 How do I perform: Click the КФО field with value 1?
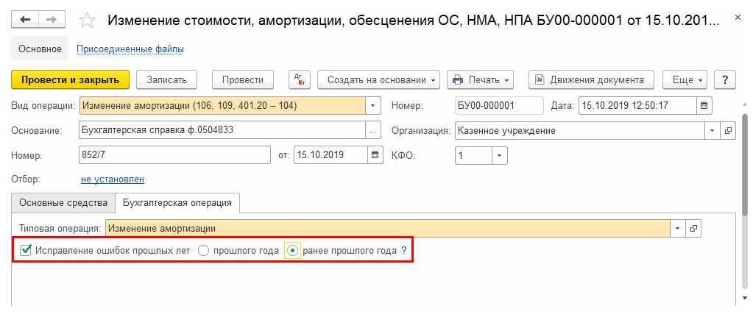(473, 155)
